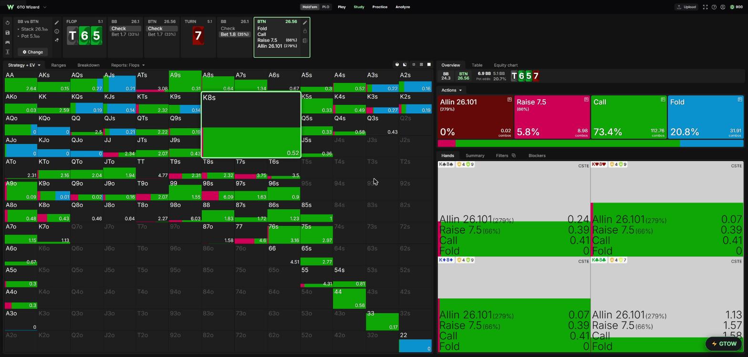
Task: Edit the BB vs BTN setup with pencil
Action: coord(57,22)
